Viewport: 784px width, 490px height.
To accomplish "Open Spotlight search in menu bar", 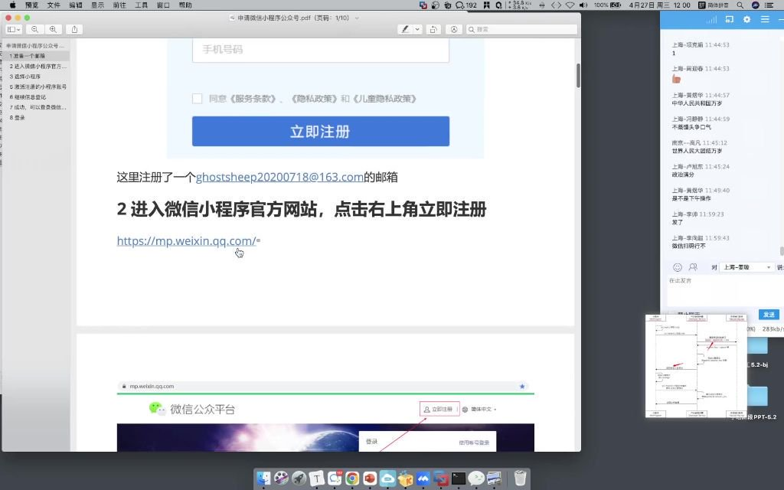I will pos(740,5).
